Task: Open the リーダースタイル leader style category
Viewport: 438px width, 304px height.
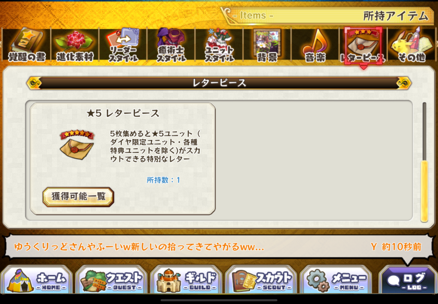Action: [x=123, y=44]
